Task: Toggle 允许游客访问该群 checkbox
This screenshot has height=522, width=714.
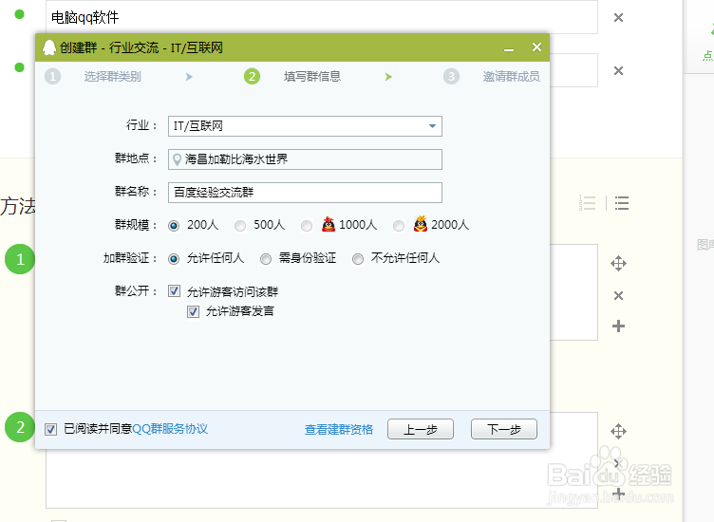Action: tap(174, 290)
